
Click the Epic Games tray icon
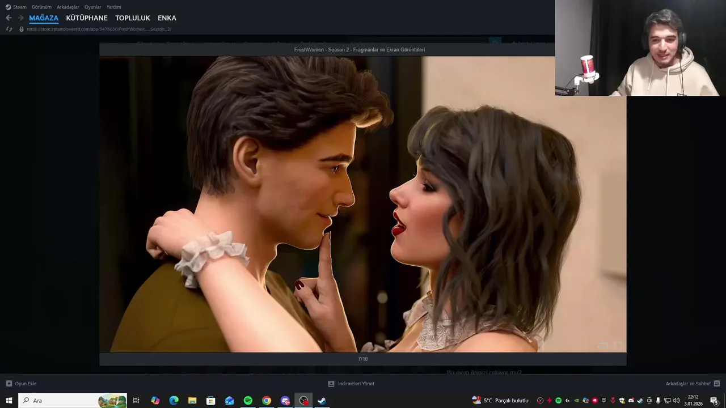pyautogui.click(x=603, y=401)
